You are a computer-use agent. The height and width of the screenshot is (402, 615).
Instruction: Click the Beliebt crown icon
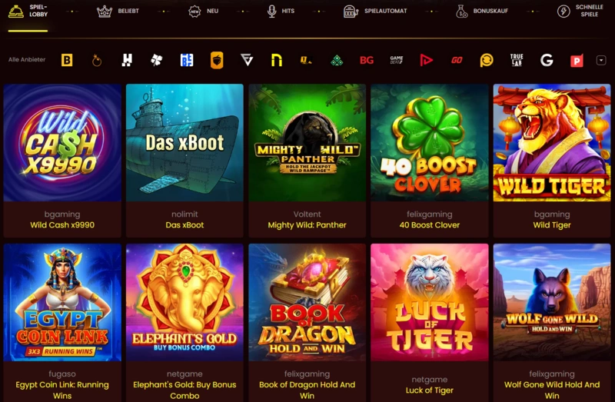[105, 12]
